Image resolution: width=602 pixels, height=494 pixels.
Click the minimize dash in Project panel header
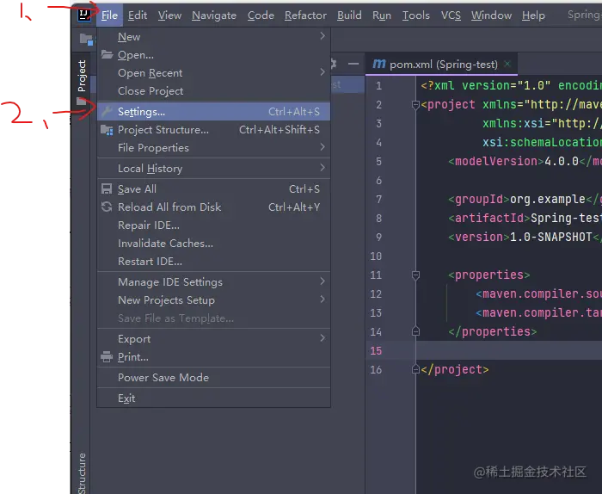tap(353, 65)
